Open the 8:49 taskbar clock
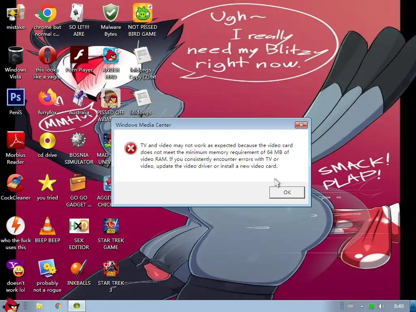Viewport: 416px width, 312px height. (399, 306)
